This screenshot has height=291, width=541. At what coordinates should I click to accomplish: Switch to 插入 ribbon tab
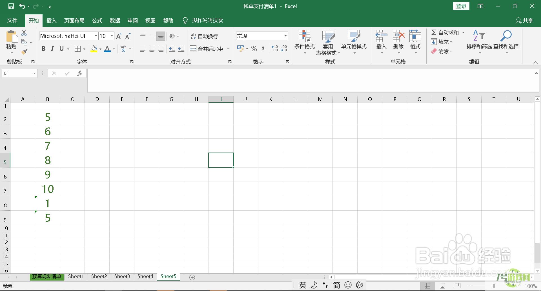tap(51, 20)
